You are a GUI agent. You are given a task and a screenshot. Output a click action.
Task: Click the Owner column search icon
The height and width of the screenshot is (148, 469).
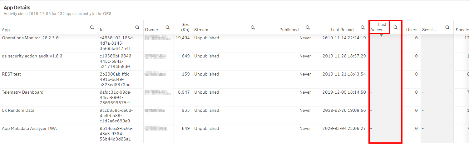click(168, 27)
